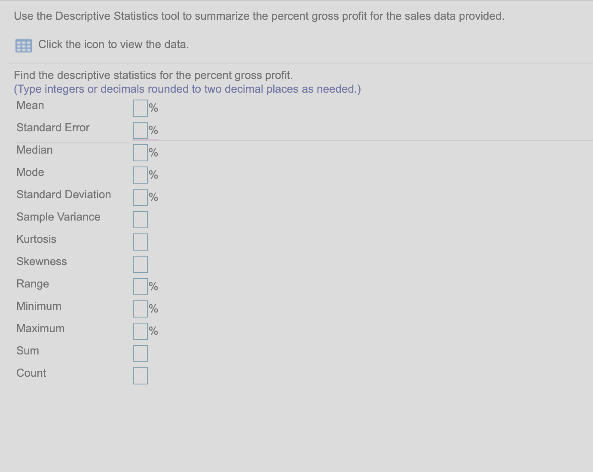Click the percent symbol next to Maximum
This screenshot has width=593, height=472.
pos(153,331)
